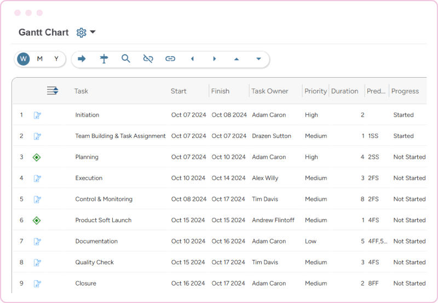This screenshot has height=303, width=438.
Task: Switch to Year view with Y toggle
Action: coord(56,59)
